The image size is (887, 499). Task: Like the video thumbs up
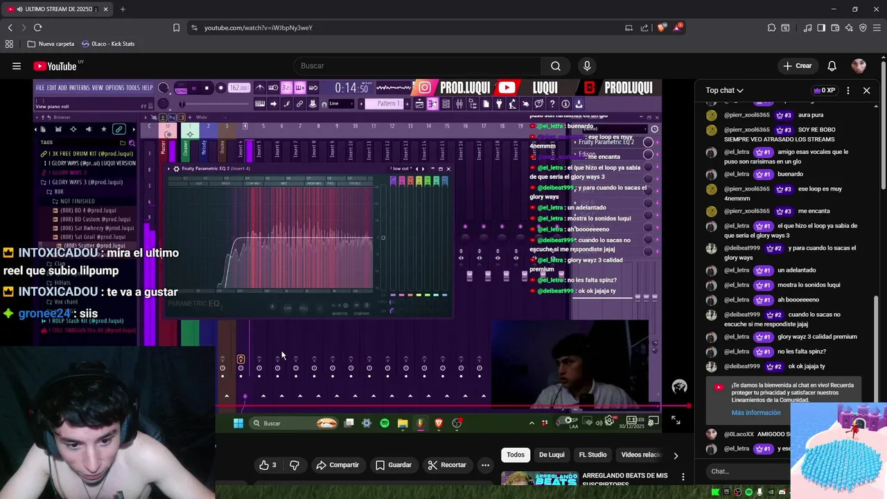click(267, 465)
